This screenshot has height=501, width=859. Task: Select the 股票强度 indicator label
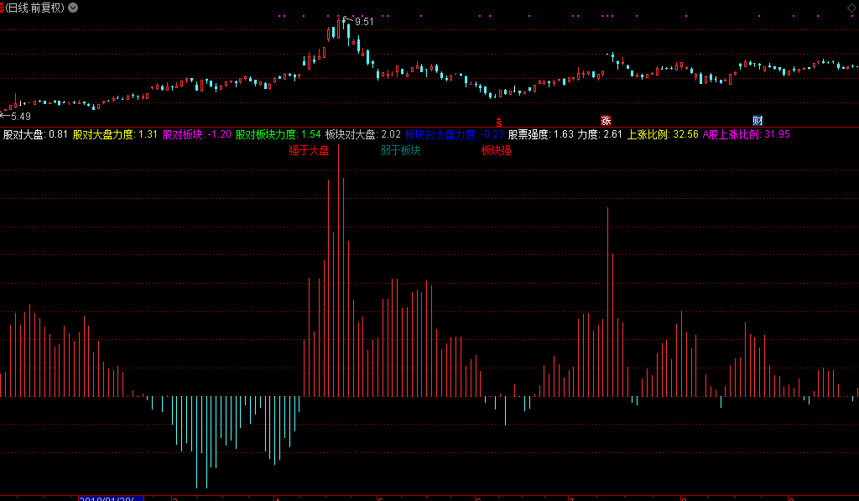pyautogui.click(x=528, y=134)
